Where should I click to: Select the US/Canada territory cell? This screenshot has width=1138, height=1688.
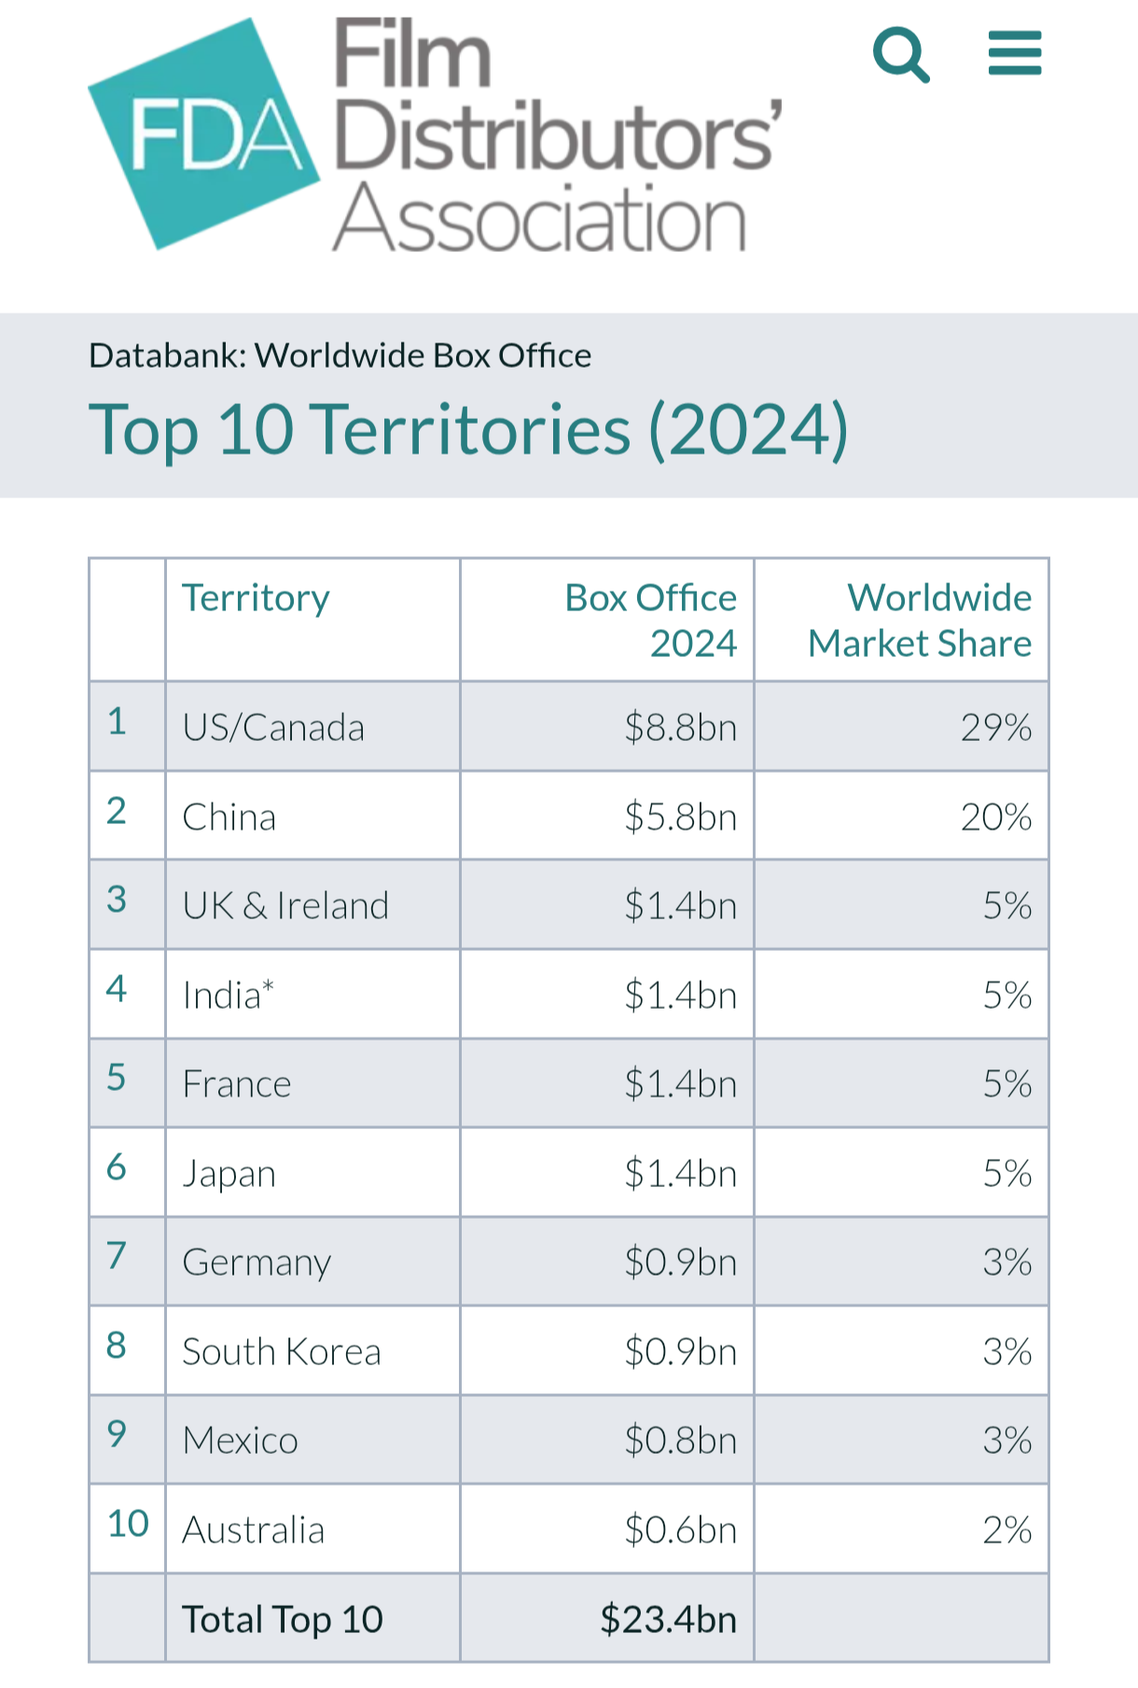[273, 728]
